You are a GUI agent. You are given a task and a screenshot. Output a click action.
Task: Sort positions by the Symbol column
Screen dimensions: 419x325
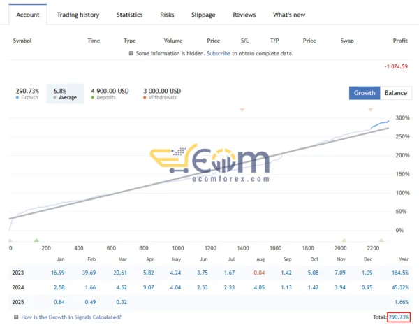[24, 41]
